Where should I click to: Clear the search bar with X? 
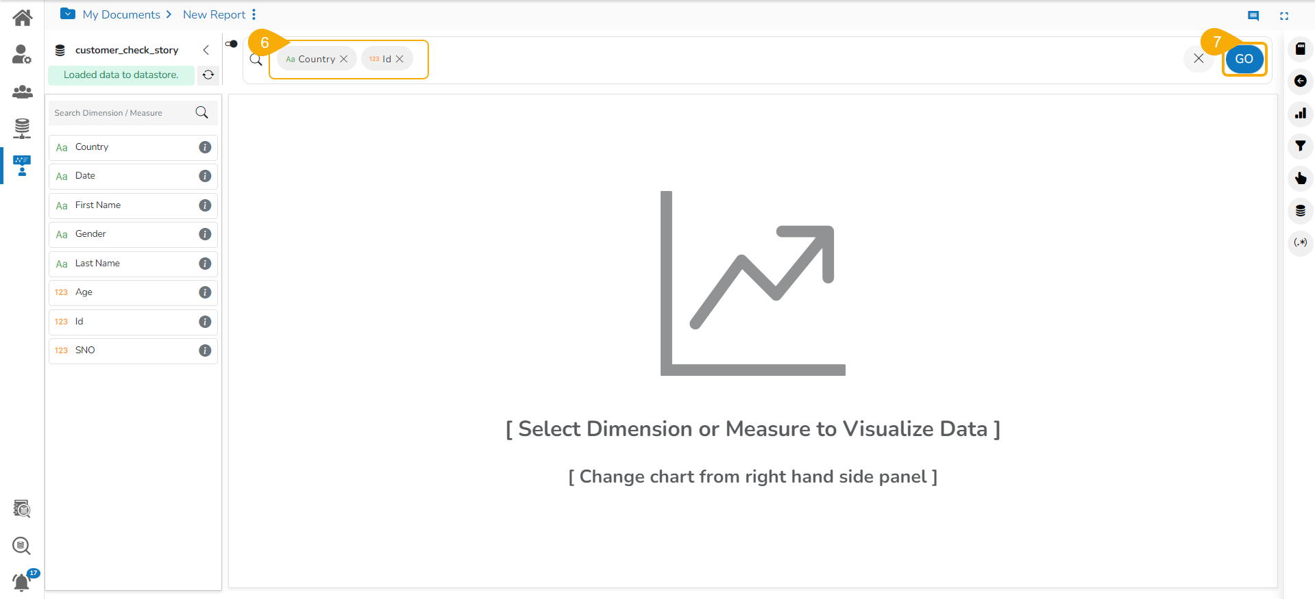tap(1199, 59)
